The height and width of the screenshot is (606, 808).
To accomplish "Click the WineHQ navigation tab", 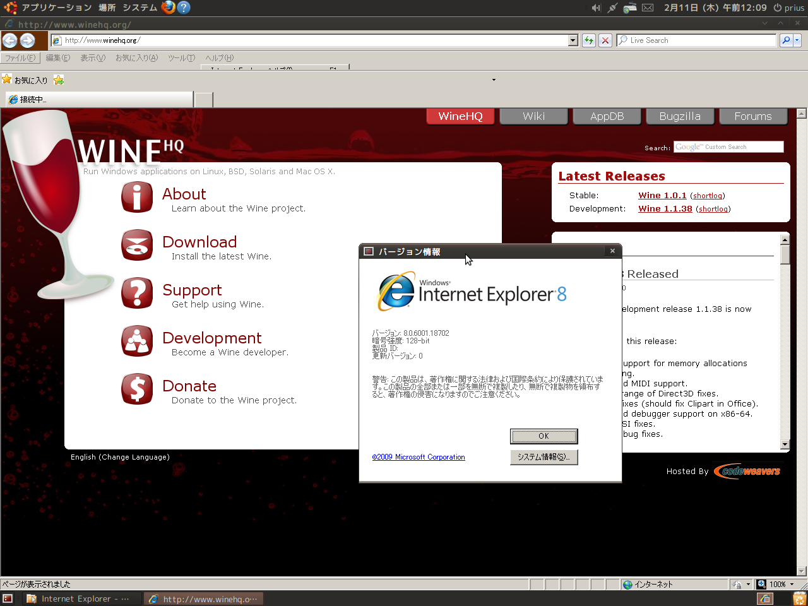I will click(460, 116).
